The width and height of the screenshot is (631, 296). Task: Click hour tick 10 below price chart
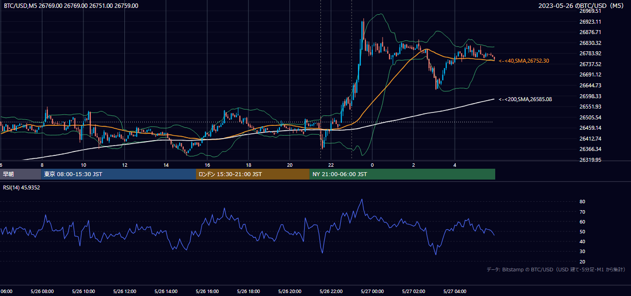(83, 165)
